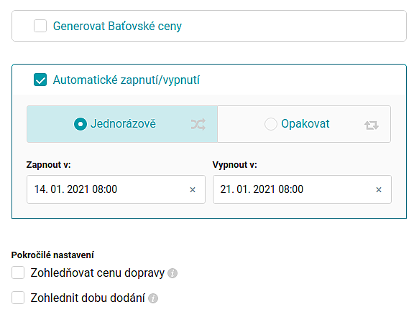Viewport: 414px width, 327px height.
Task: Uncheck the Automatické zapnutí/vypnutí checkbox
Action: [x=40, y=80]
